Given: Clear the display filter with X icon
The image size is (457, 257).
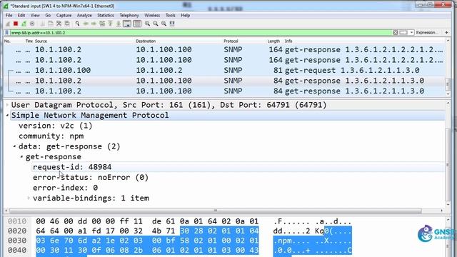Looking at the screenshot, I should tap(396, 33).
